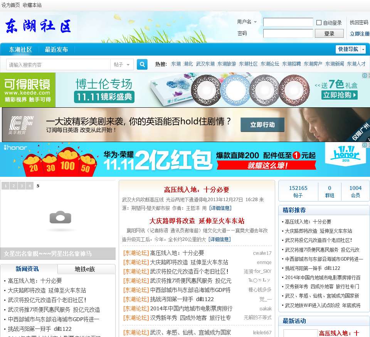This screenshot has width=370, height=337.
Task: Click hot search term 东湖社区
Action: point(248,64)
